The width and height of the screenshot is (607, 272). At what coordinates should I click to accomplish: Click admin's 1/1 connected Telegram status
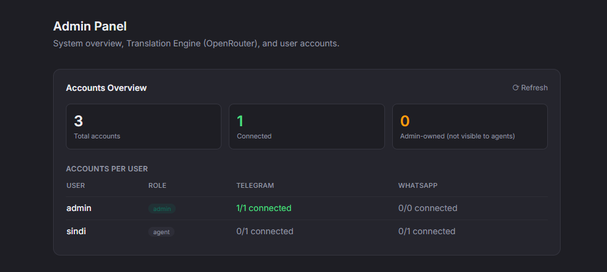pos(264,208)
